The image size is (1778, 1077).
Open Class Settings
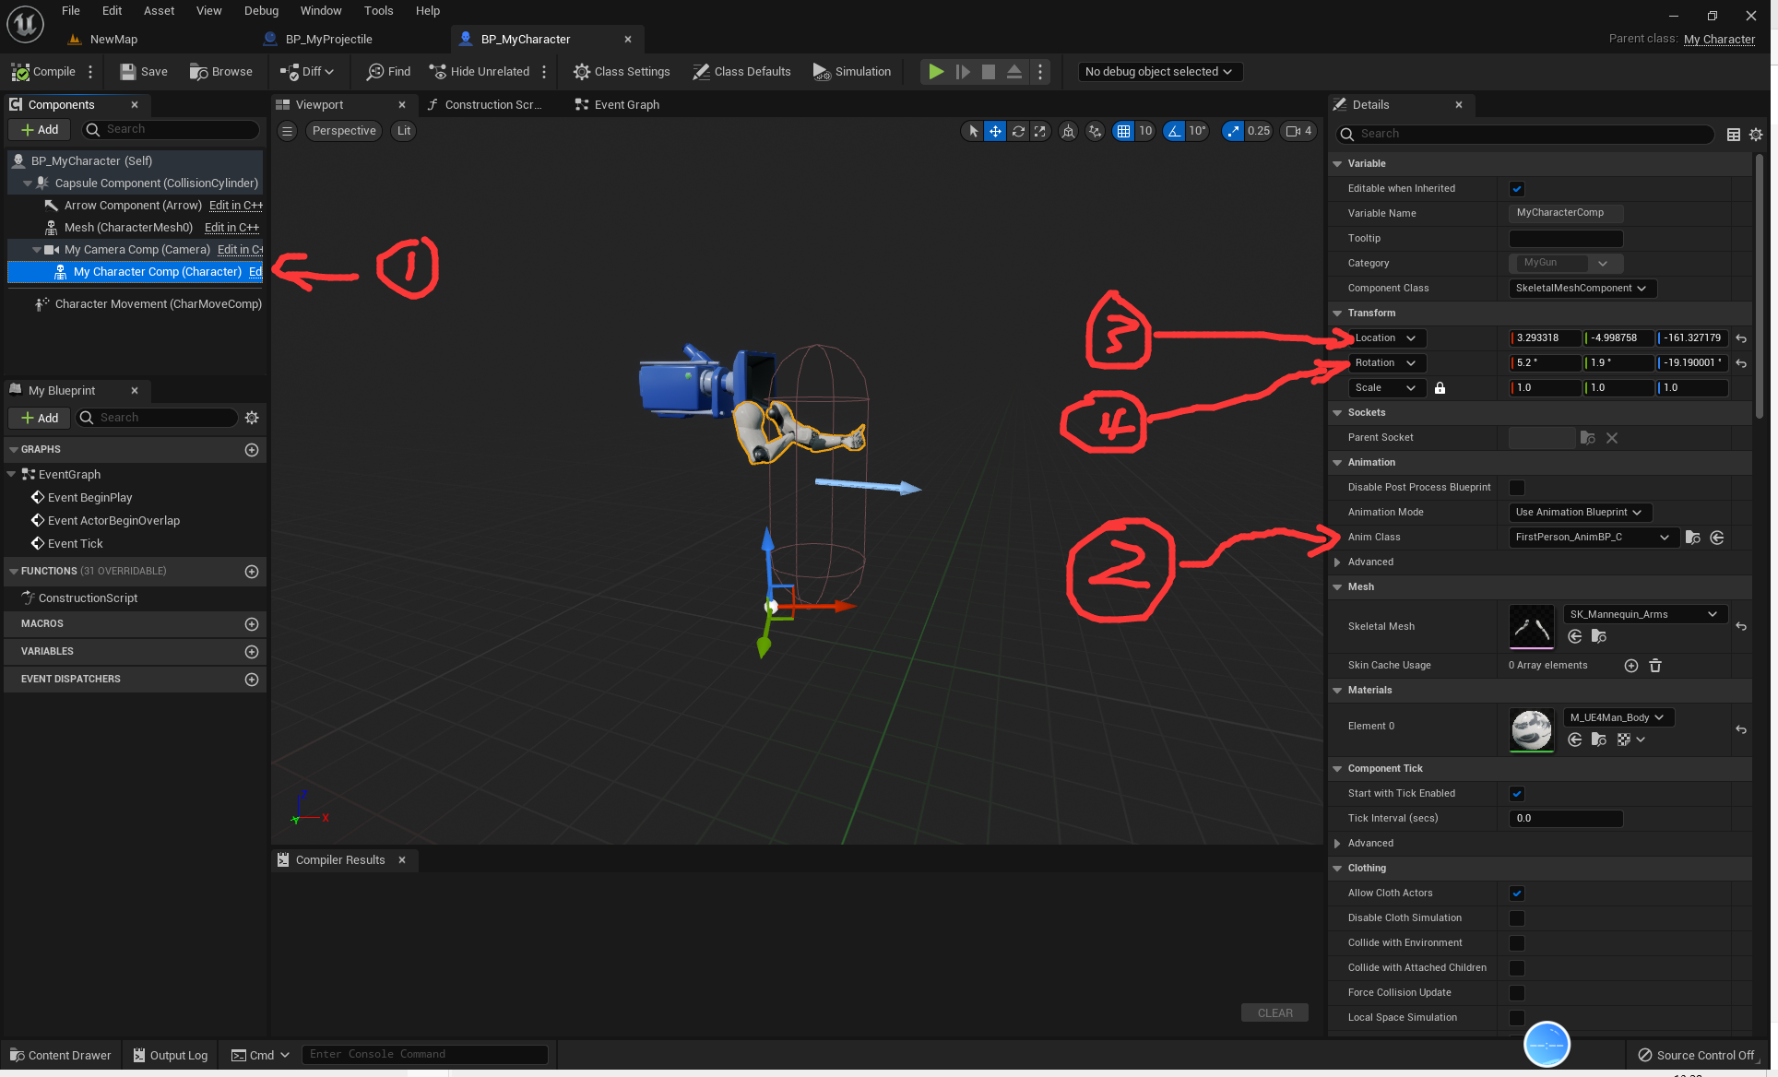tap(622, 71)
